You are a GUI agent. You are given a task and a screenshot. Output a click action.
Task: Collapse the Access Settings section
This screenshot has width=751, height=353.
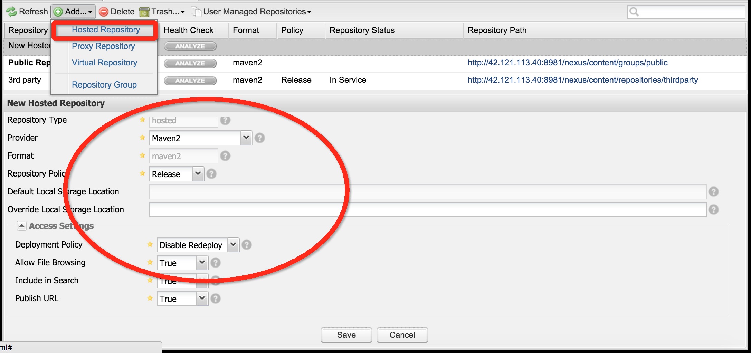click(21, 226)
